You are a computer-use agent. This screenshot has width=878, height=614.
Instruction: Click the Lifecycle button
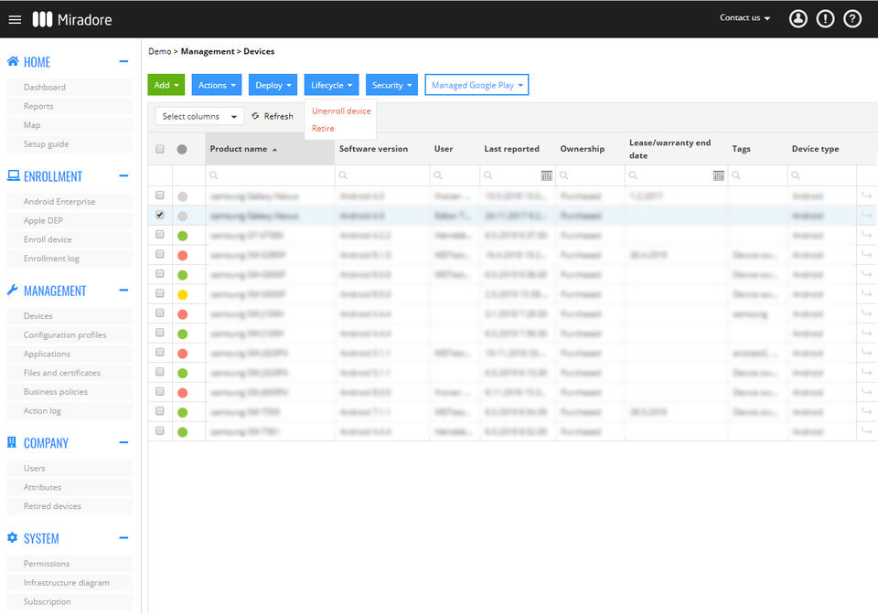(331, 85)
